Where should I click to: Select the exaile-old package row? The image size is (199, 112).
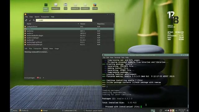(x=69, y=40)
